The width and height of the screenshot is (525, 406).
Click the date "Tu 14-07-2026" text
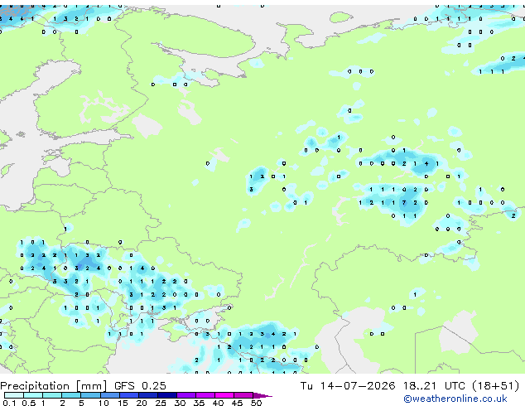click(x=348, y=386)
